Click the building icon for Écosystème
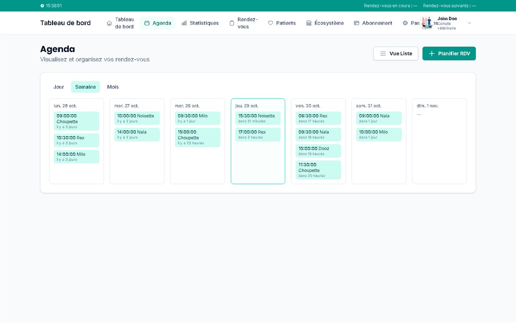The image size is (516, 323). click(x=309, y=23)
